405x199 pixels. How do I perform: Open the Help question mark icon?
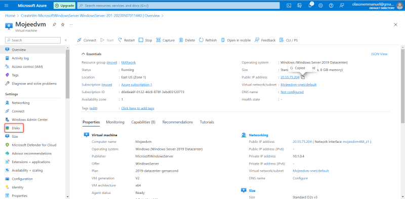pyautogui.click(x=331, y=6)
